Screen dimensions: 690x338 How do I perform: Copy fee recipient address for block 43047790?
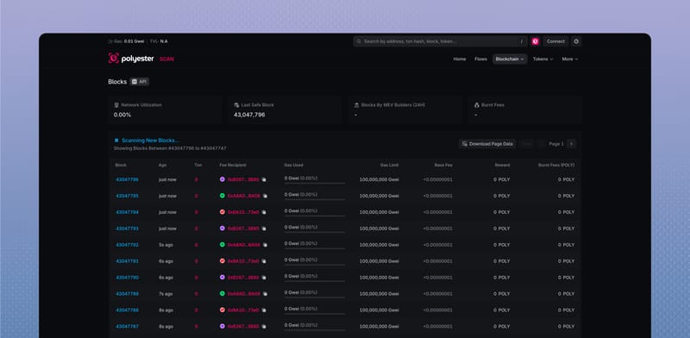coord(264,278)
